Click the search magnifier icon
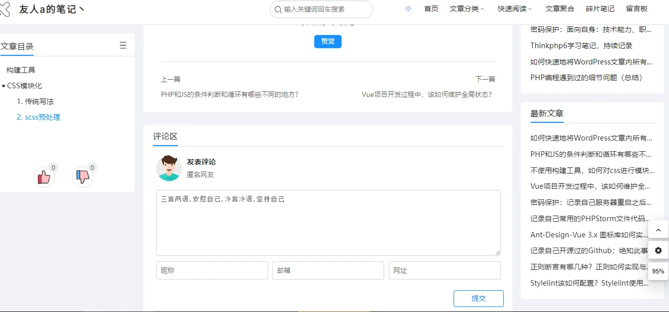Screen dimensions: 669x312 277,9
